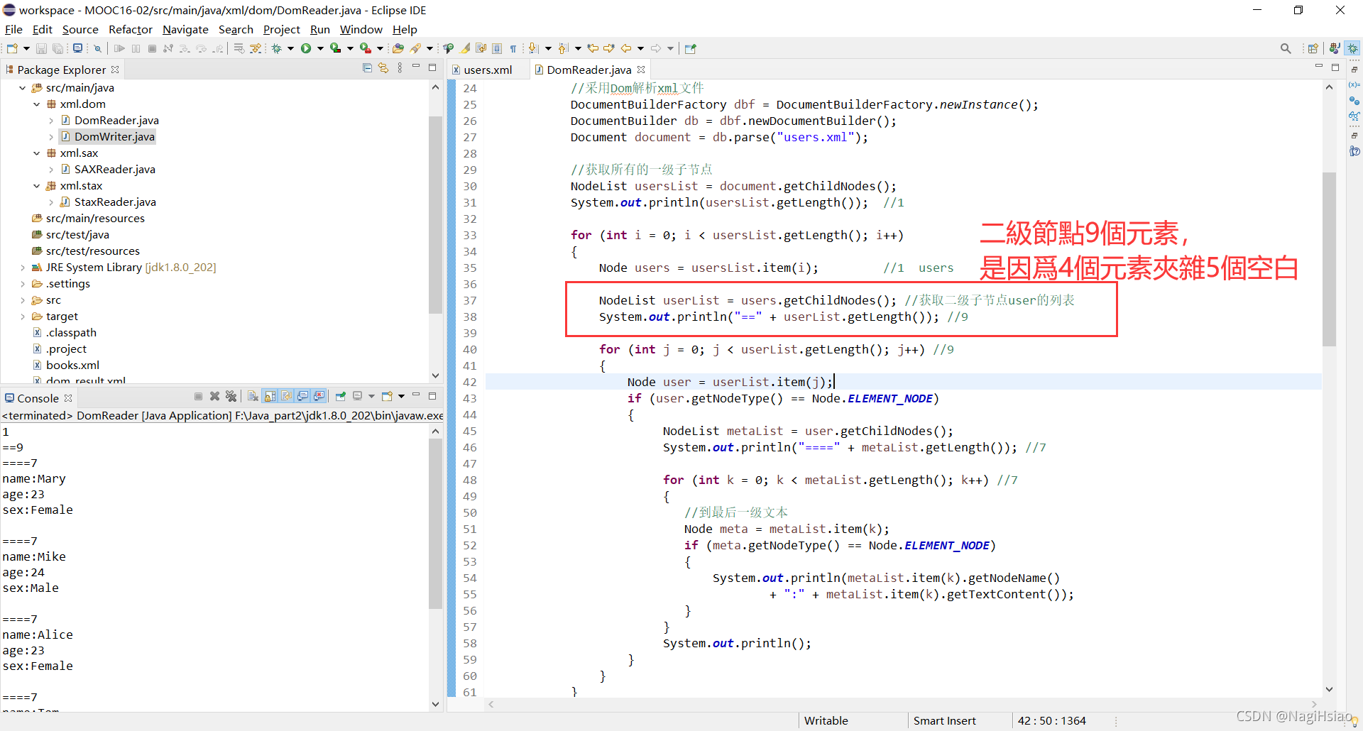Image resolution: width=1363 pixels, height=731 pixels.
Task: Open Package Explorer view menu dots
Action: click(400, 68)
